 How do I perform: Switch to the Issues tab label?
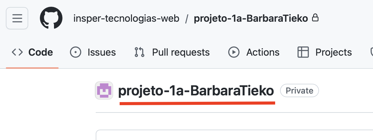[x=102, y=52]
